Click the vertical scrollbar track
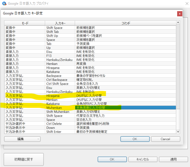The width and height of the screenshot is (190, 167). point(178,77)
